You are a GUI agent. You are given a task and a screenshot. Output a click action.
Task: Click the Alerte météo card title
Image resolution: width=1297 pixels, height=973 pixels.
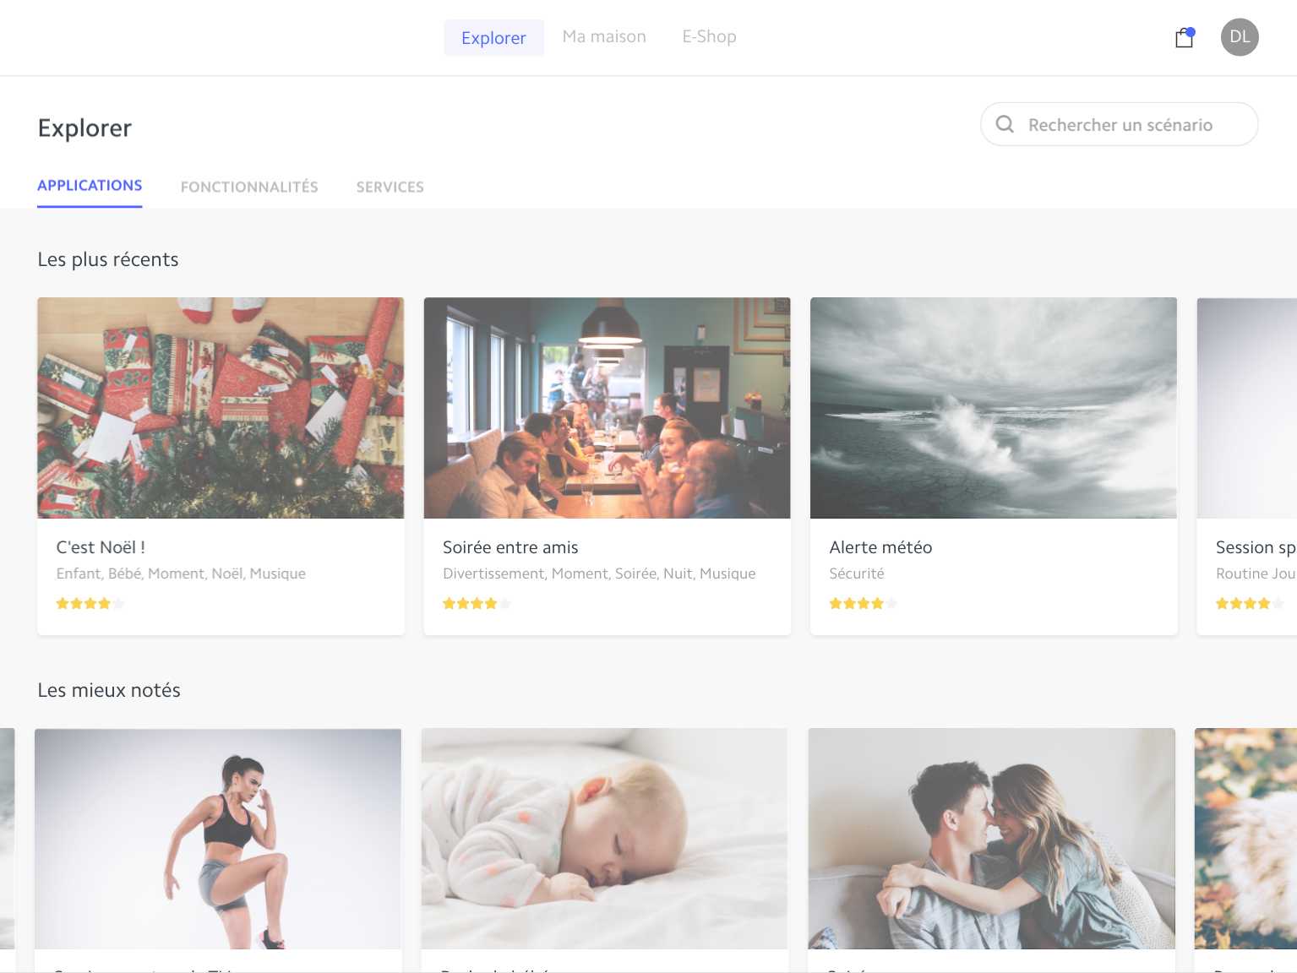point(880,547)
